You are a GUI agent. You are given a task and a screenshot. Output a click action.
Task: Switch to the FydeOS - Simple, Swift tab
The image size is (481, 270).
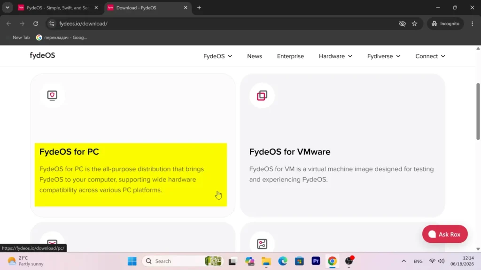point(58,8)
